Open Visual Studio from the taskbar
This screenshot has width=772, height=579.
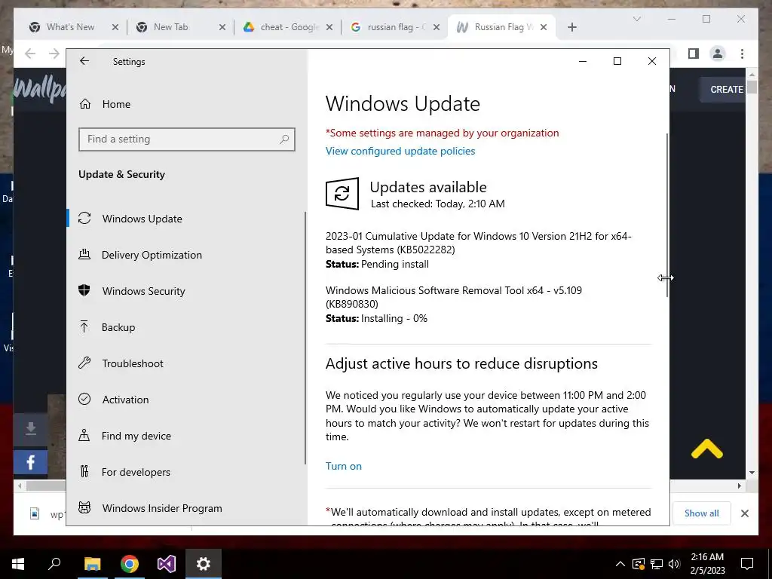pyautogui.click(x=167, y=564)
